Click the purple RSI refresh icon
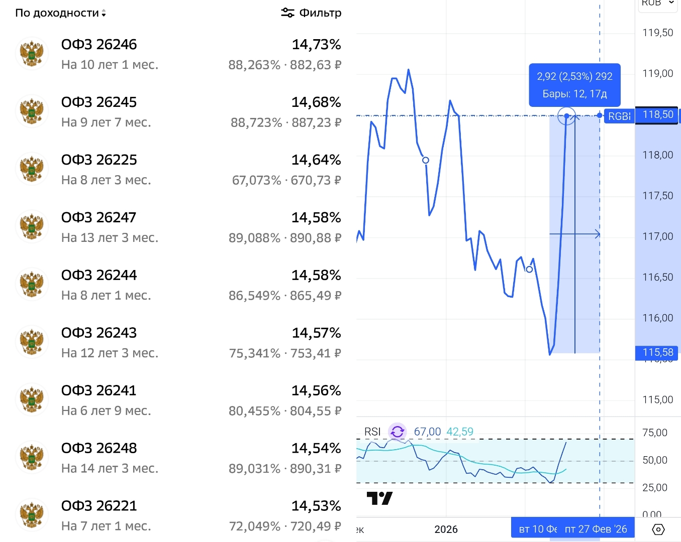This screenshot has width=681, height=542. pos(398,432)
